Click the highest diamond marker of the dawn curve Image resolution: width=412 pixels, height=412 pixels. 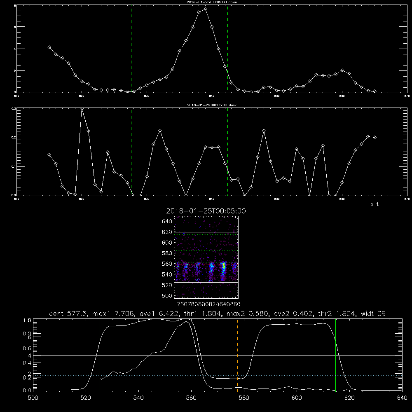click(x=205, y=9)
